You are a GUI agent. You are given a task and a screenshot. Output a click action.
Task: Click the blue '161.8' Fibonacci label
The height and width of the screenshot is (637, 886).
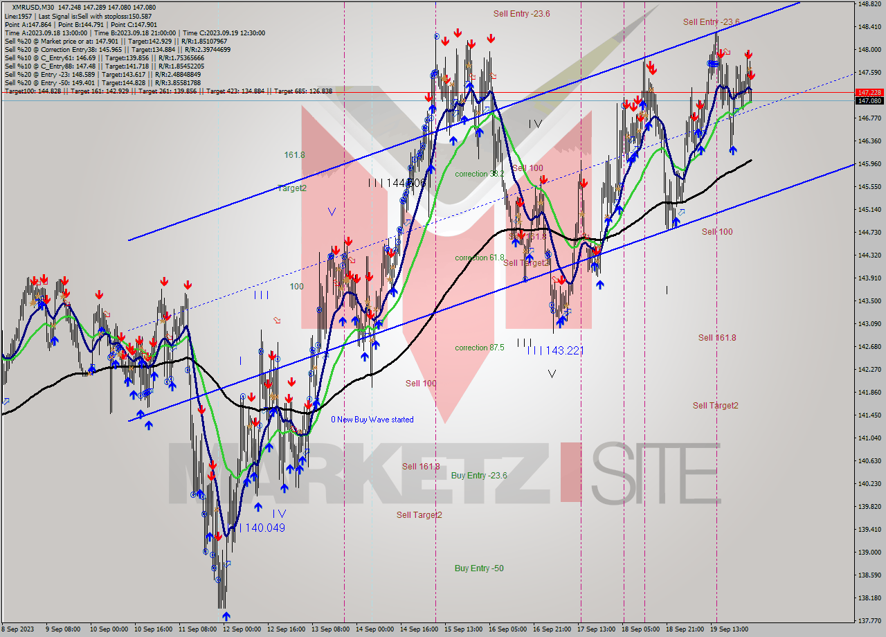[x=294, y=154]
